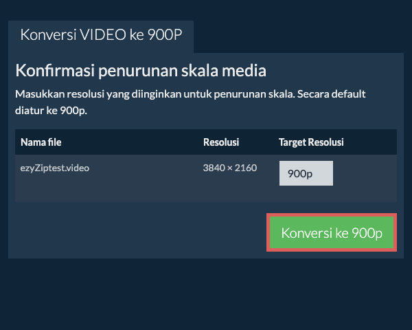Click the word Target in the column header
Viewport: 412px width, 330px height.
pyautogui.click(x=293, y=142)
